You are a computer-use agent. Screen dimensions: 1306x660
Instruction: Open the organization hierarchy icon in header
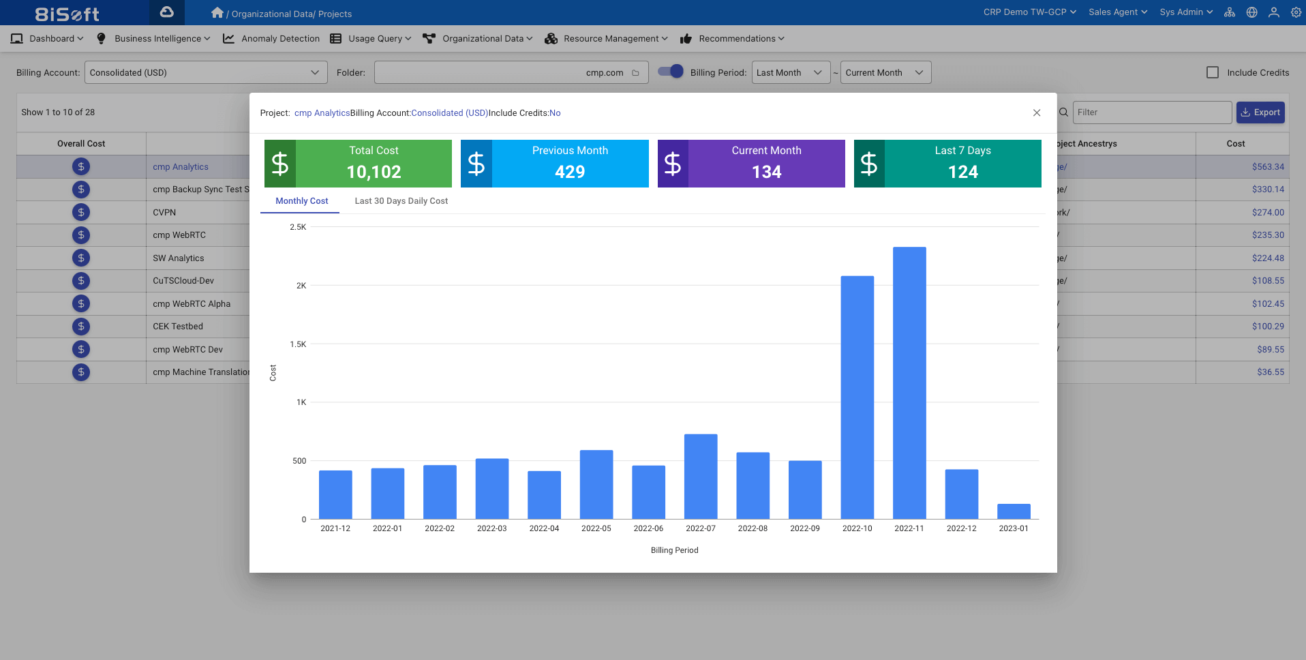[x=1230, y=12]
